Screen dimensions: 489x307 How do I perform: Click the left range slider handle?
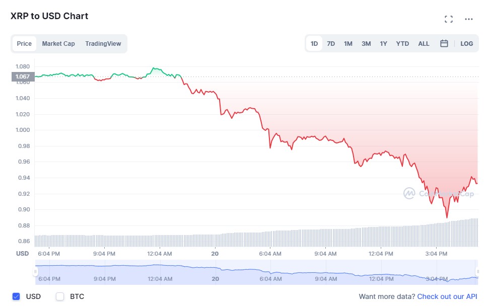[x=35, y=272]
